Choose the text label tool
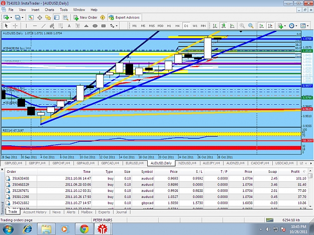The width and height of the screenshot is (314, 235). click(x=69, y=26)
